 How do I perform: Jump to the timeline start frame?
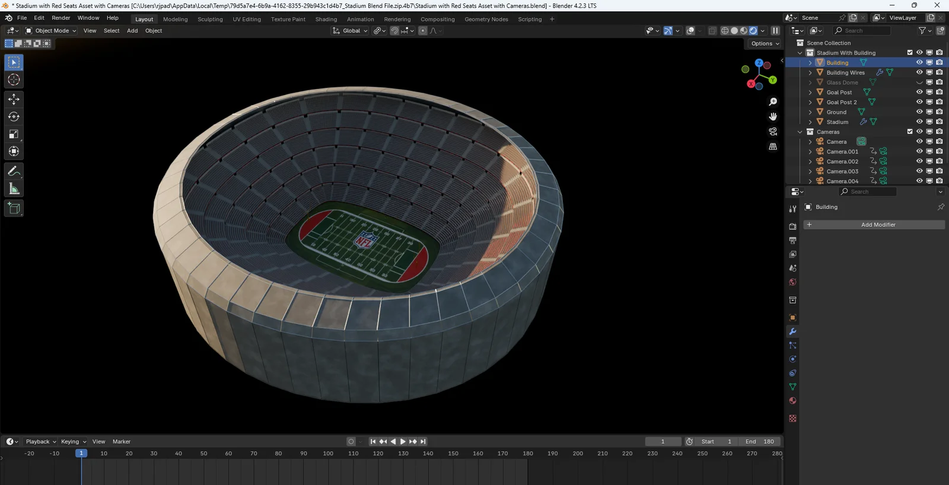click(x=373, y=442)
